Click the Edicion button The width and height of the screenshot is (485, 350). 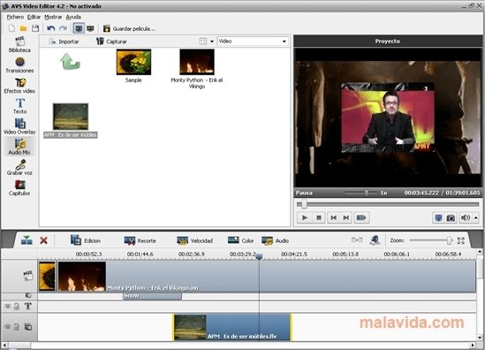click(x=86, y=240)
